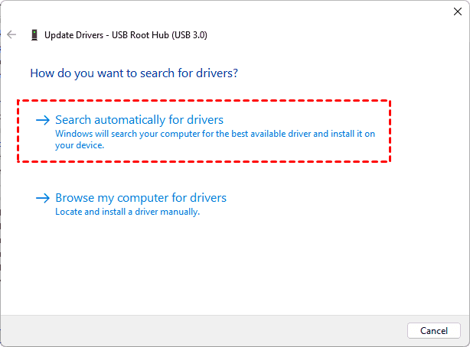Image resolution: width=470 pixels, height=347 pixels.
Task: Choose Search automatically for drivers
Action: click(x=139, y=120)
